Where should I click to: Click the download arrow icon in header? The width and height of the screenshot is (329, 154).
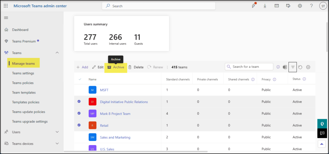pyautogui.click(x=265, y=6)
